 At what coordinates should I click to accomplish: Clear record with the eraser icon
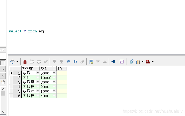(82, 62)
